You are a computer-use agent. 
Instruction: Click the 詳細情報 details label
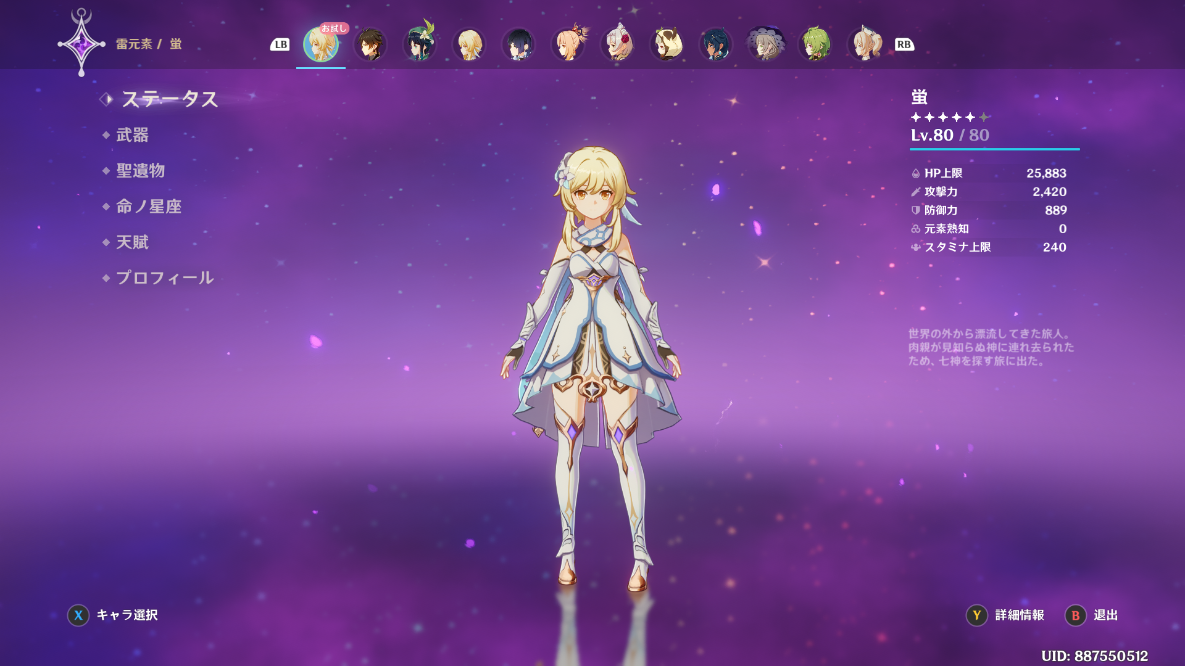1020,615
